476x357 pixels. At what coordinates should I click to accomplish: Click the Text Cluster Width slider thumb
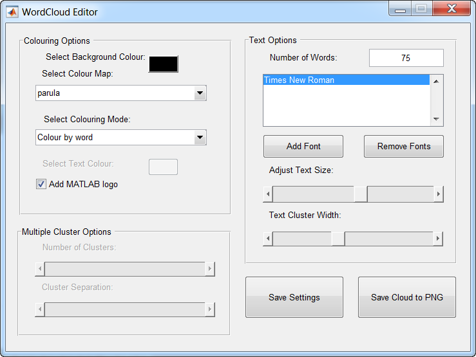(x=338, y=239)
